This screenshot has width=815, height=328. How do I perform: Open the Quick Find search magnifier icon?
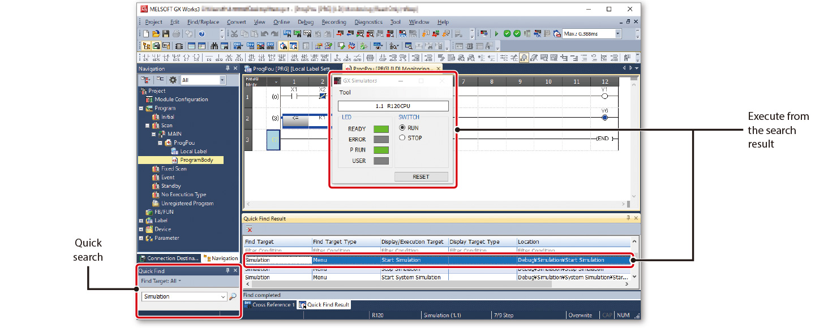233,296
